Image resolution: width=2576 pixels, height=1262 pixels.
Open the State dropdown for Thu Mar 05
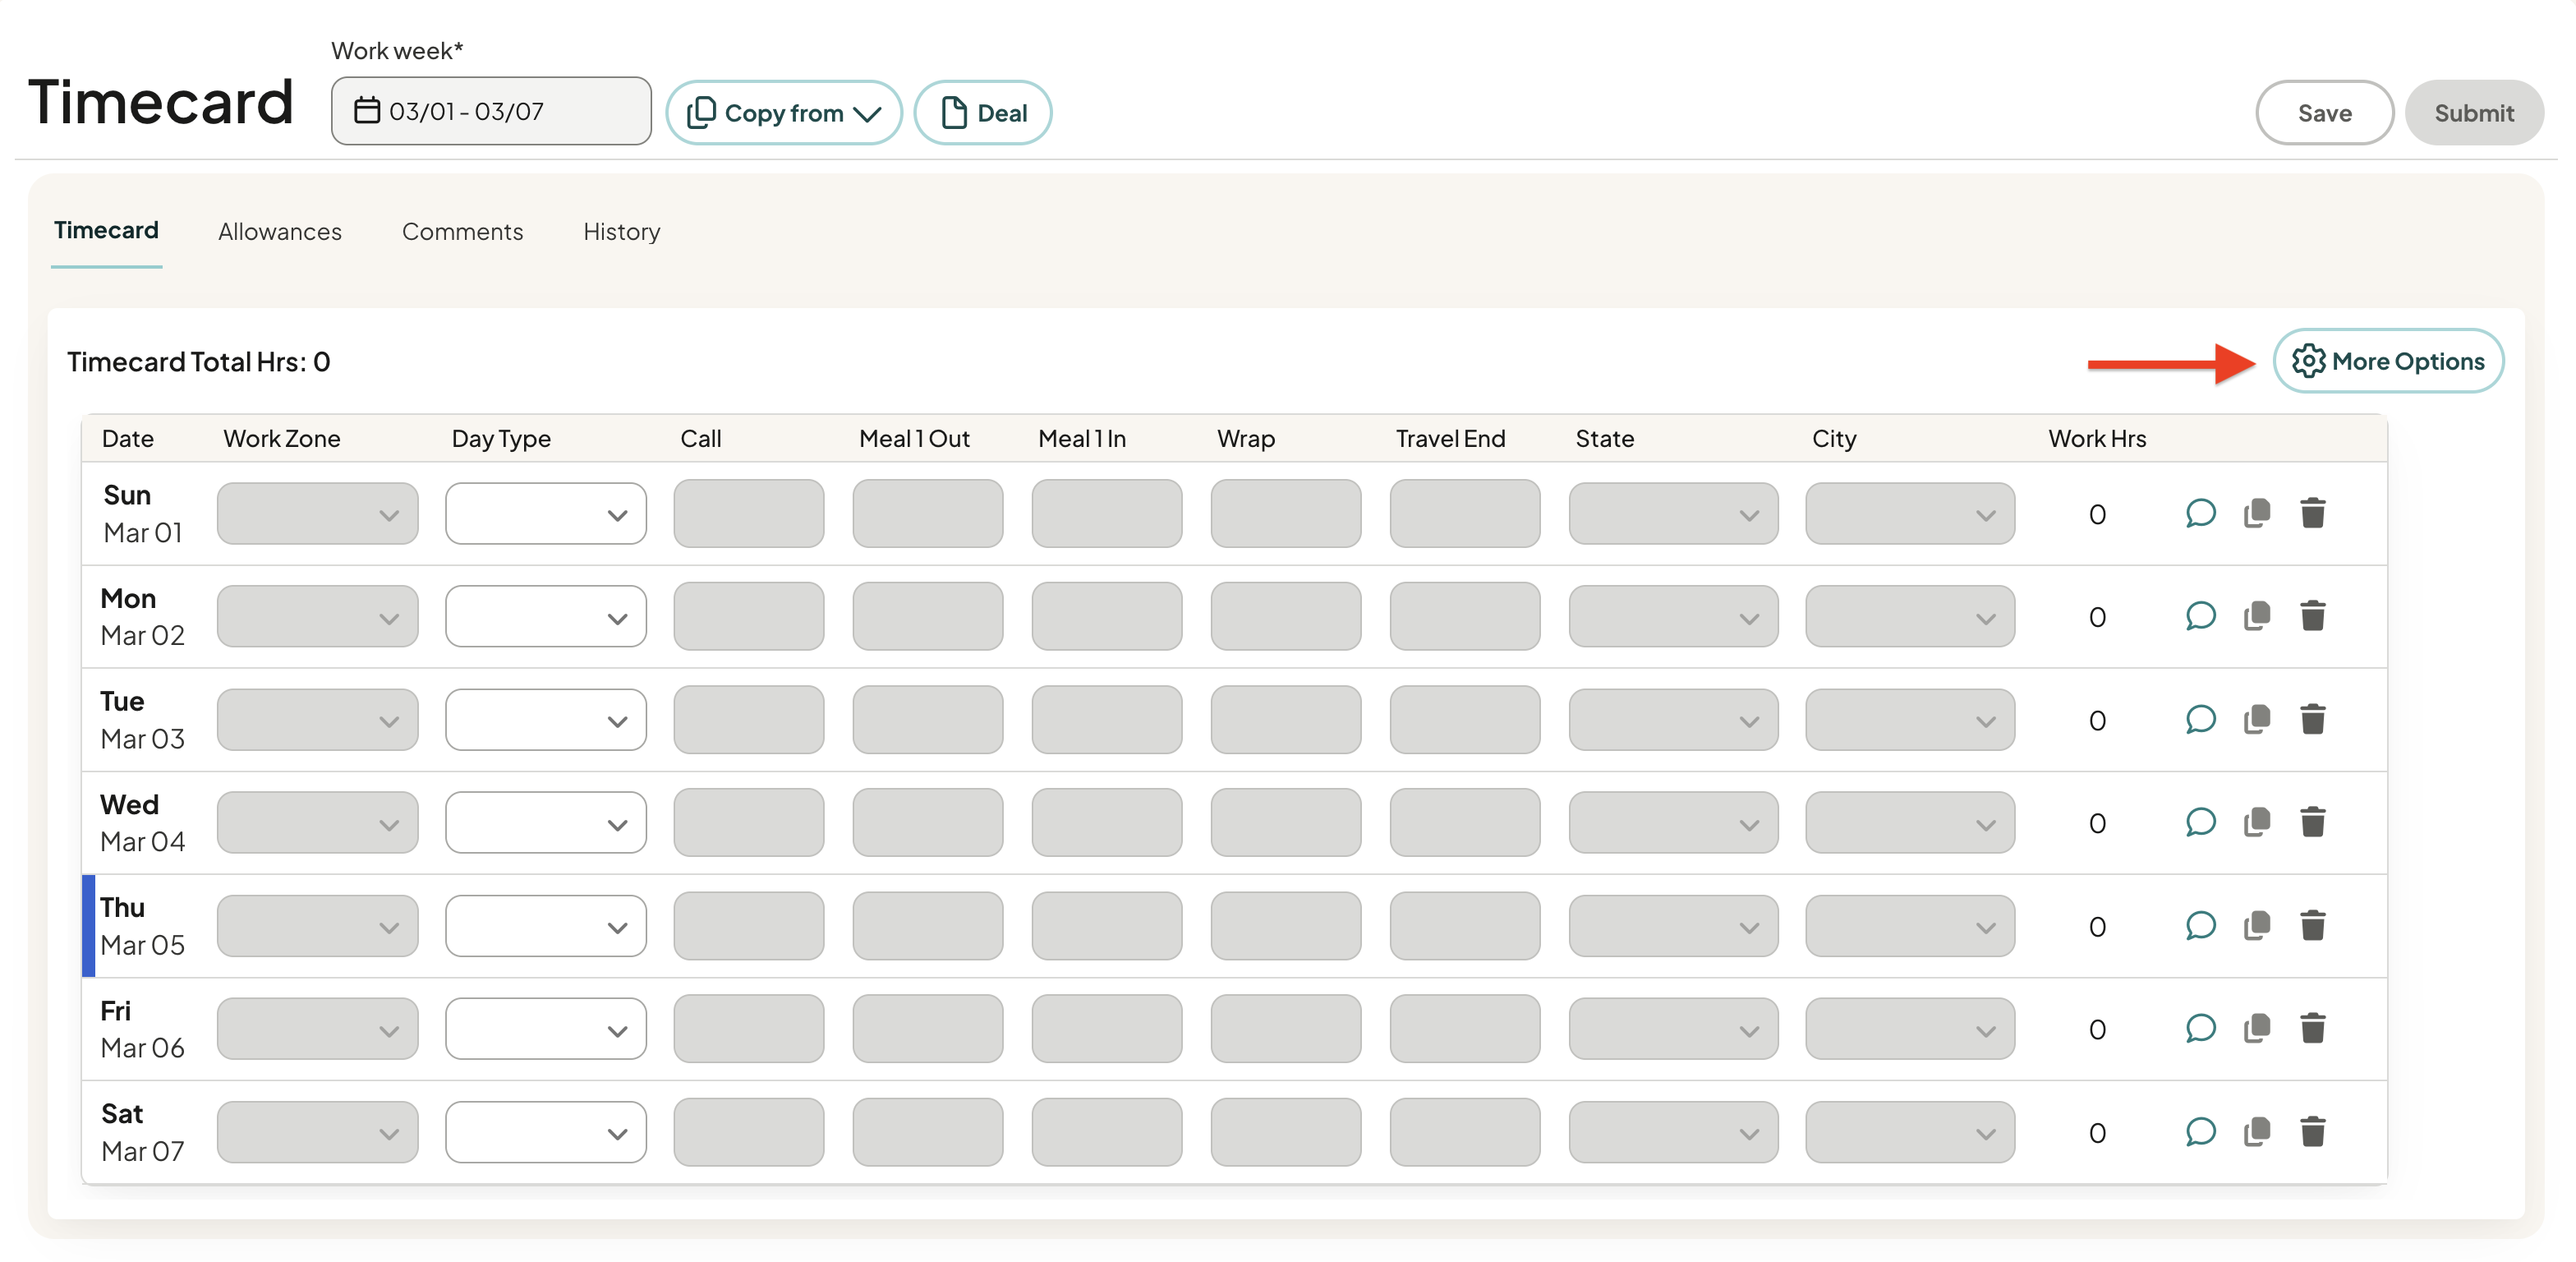tap(1673, 926)
